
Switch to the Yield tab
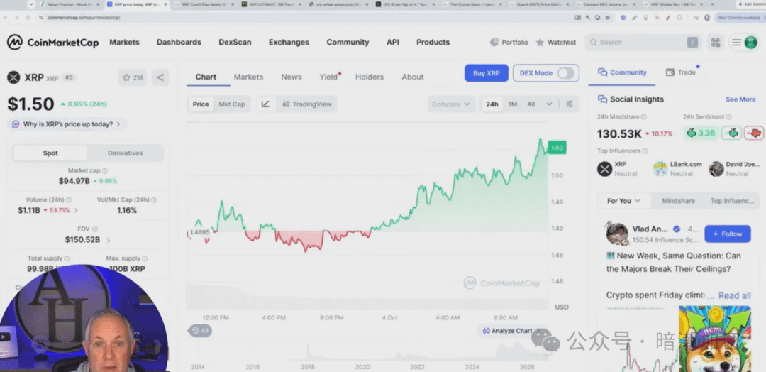[329, 77]
